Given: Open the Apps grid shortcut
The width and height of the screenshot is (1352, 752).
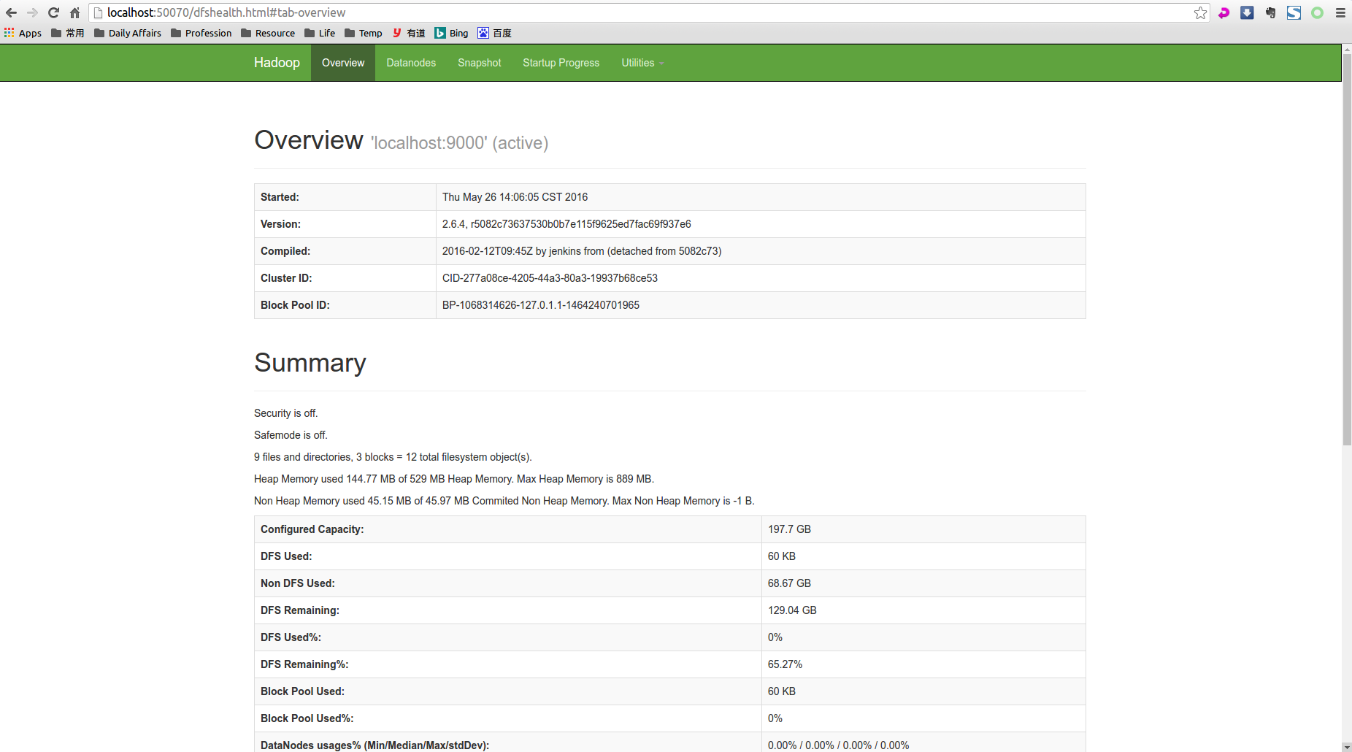Looking at the screenshot, I should [23, 33].
